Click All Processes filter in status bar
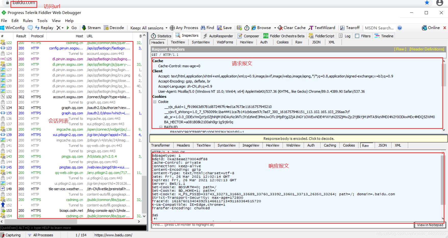Viewport: 448px width, 238px height. [x=41, y=235]
